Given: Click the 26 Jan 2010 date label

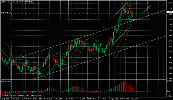Looking at the screenshot, I should point(70,99).
